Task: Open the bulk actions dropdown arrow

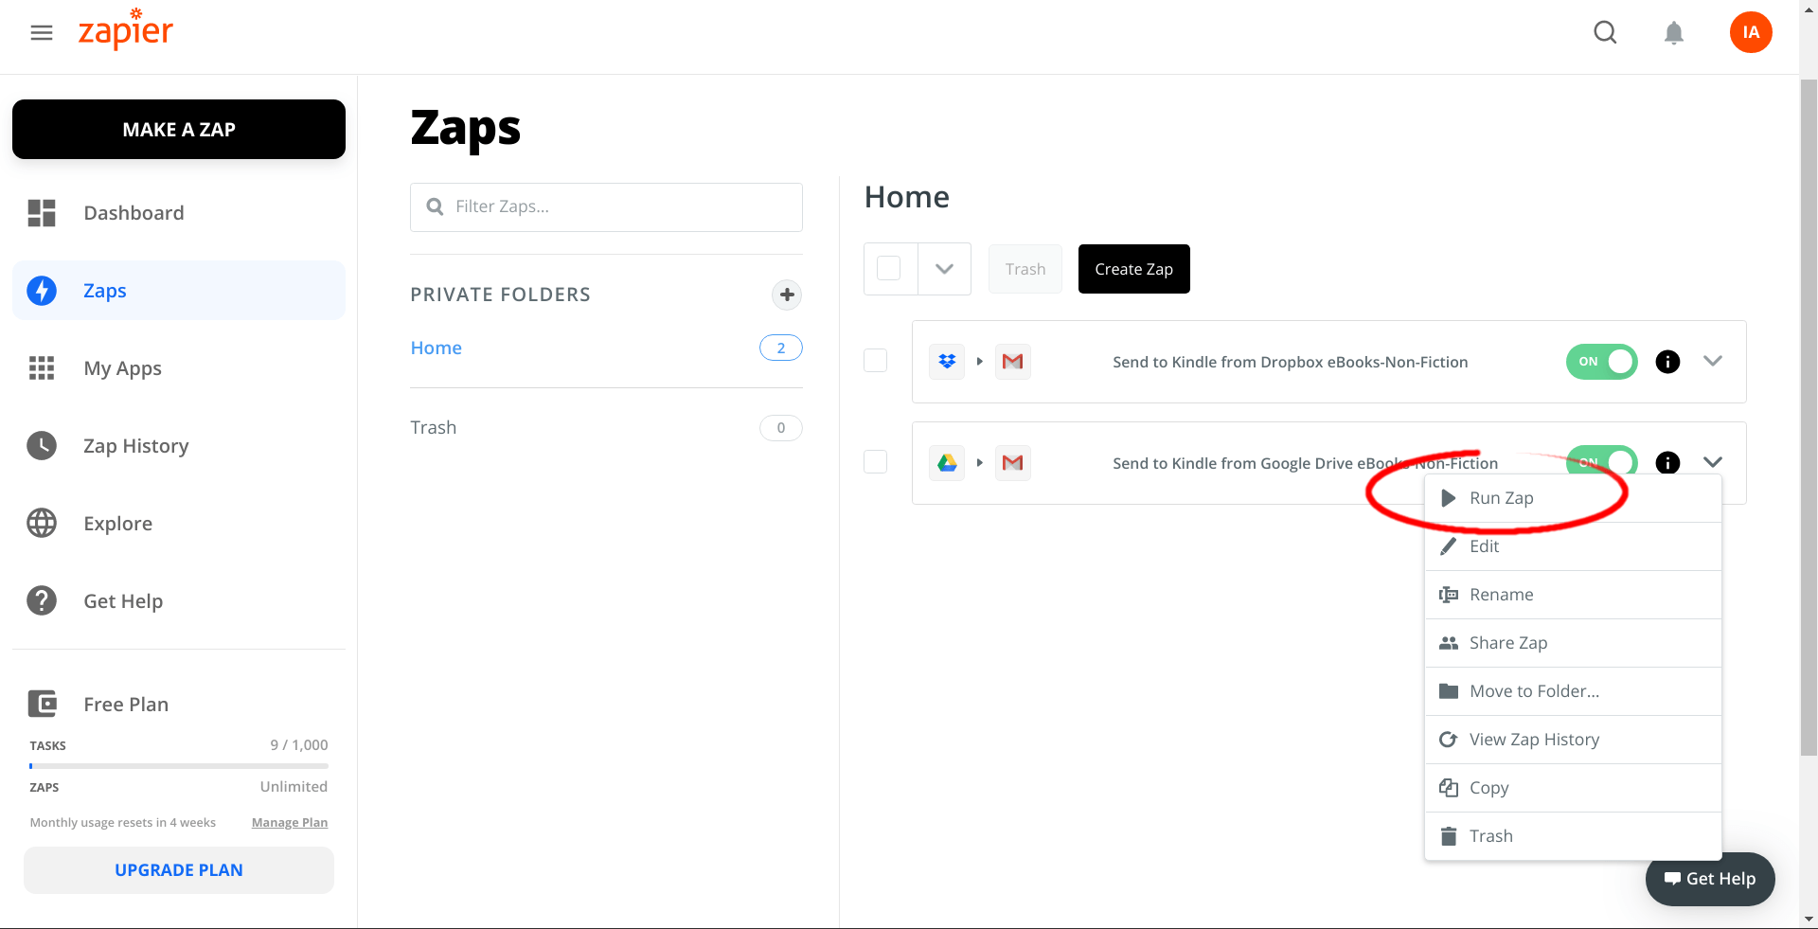Action: point(944,268)
